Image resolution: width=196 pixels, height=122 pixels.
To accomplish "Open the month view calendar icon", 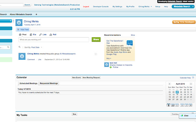I will pos(190,105).
